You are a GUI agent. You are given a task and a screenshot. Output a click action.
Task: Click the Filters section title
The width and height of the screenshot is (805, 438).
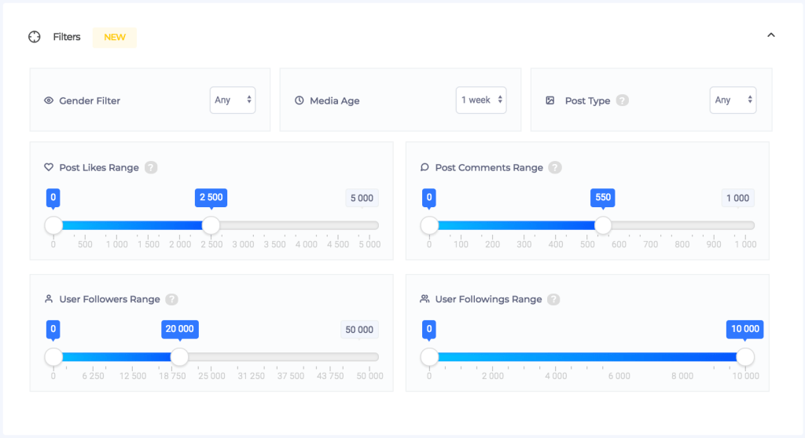(x=67, y=37)
